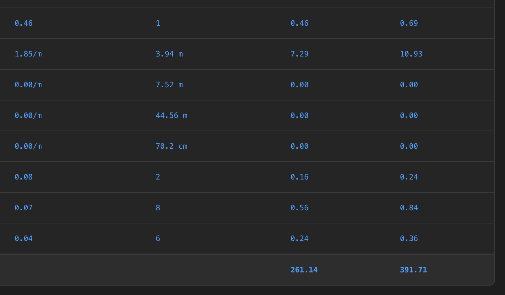The height and width of the screenshot is (295, 505).
Task: Click the total 261.14 value
Action: click(x=304, y=270)
